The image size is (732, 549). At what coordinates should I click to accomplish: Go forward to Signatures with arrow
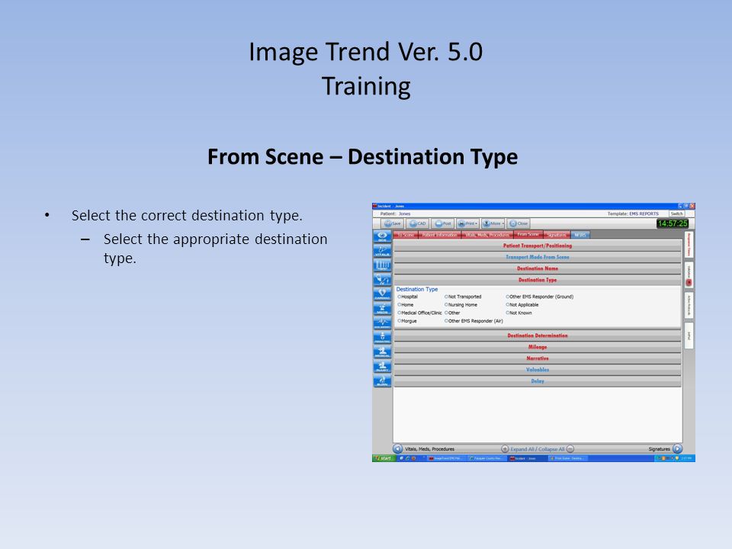pos(677,448)
